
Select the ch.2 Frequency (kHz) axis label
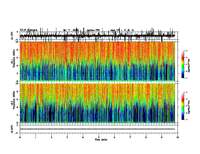[x=14, y=100]
